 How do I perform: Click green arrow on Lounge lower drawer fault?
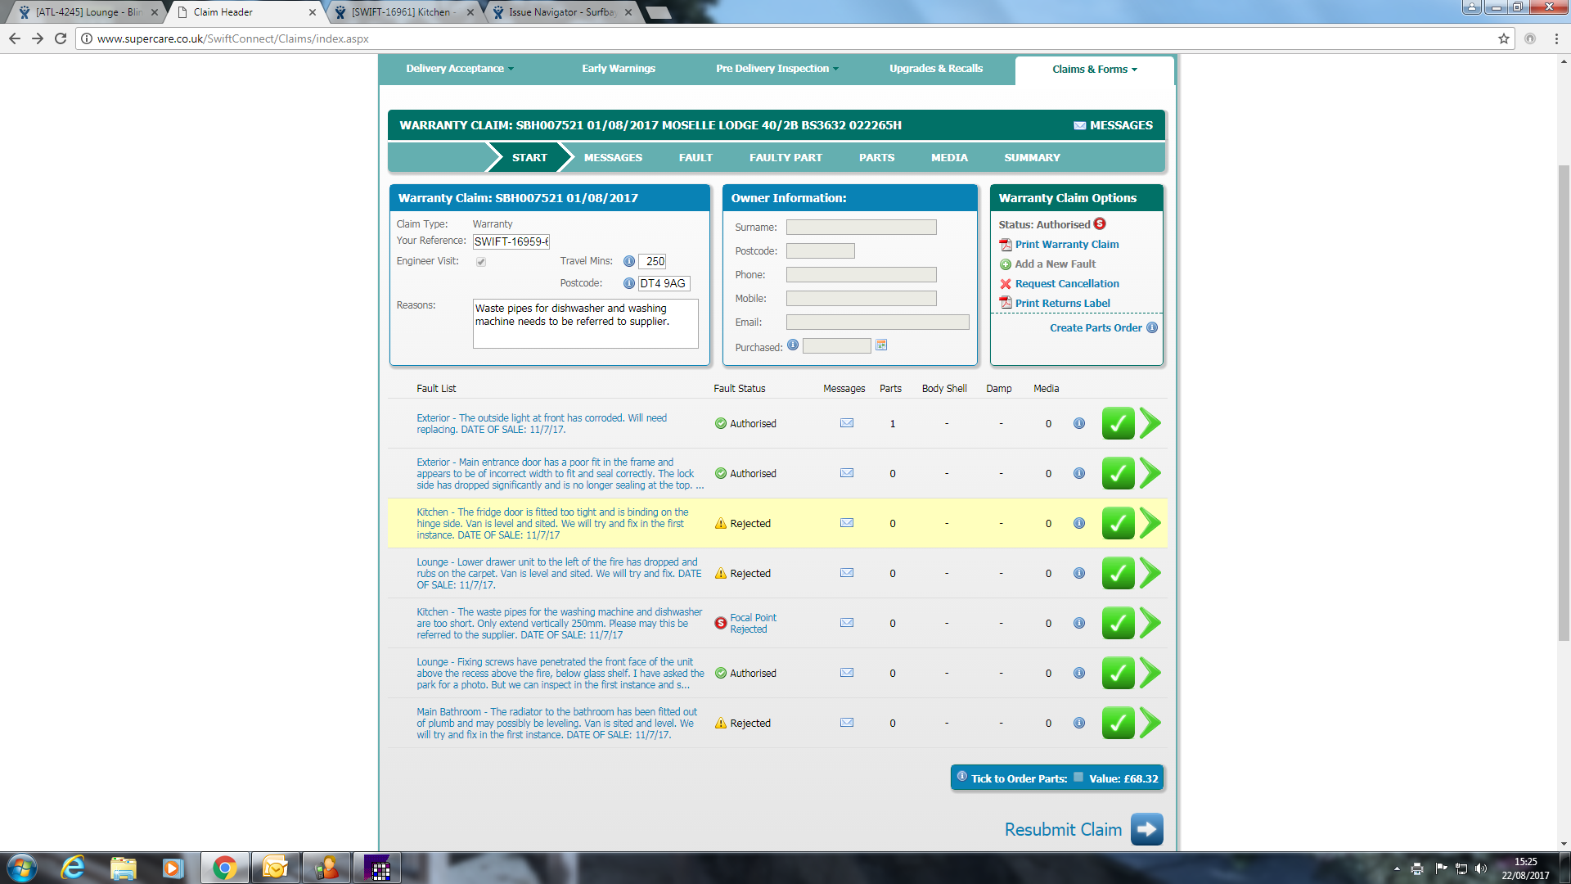point(1150,573)
